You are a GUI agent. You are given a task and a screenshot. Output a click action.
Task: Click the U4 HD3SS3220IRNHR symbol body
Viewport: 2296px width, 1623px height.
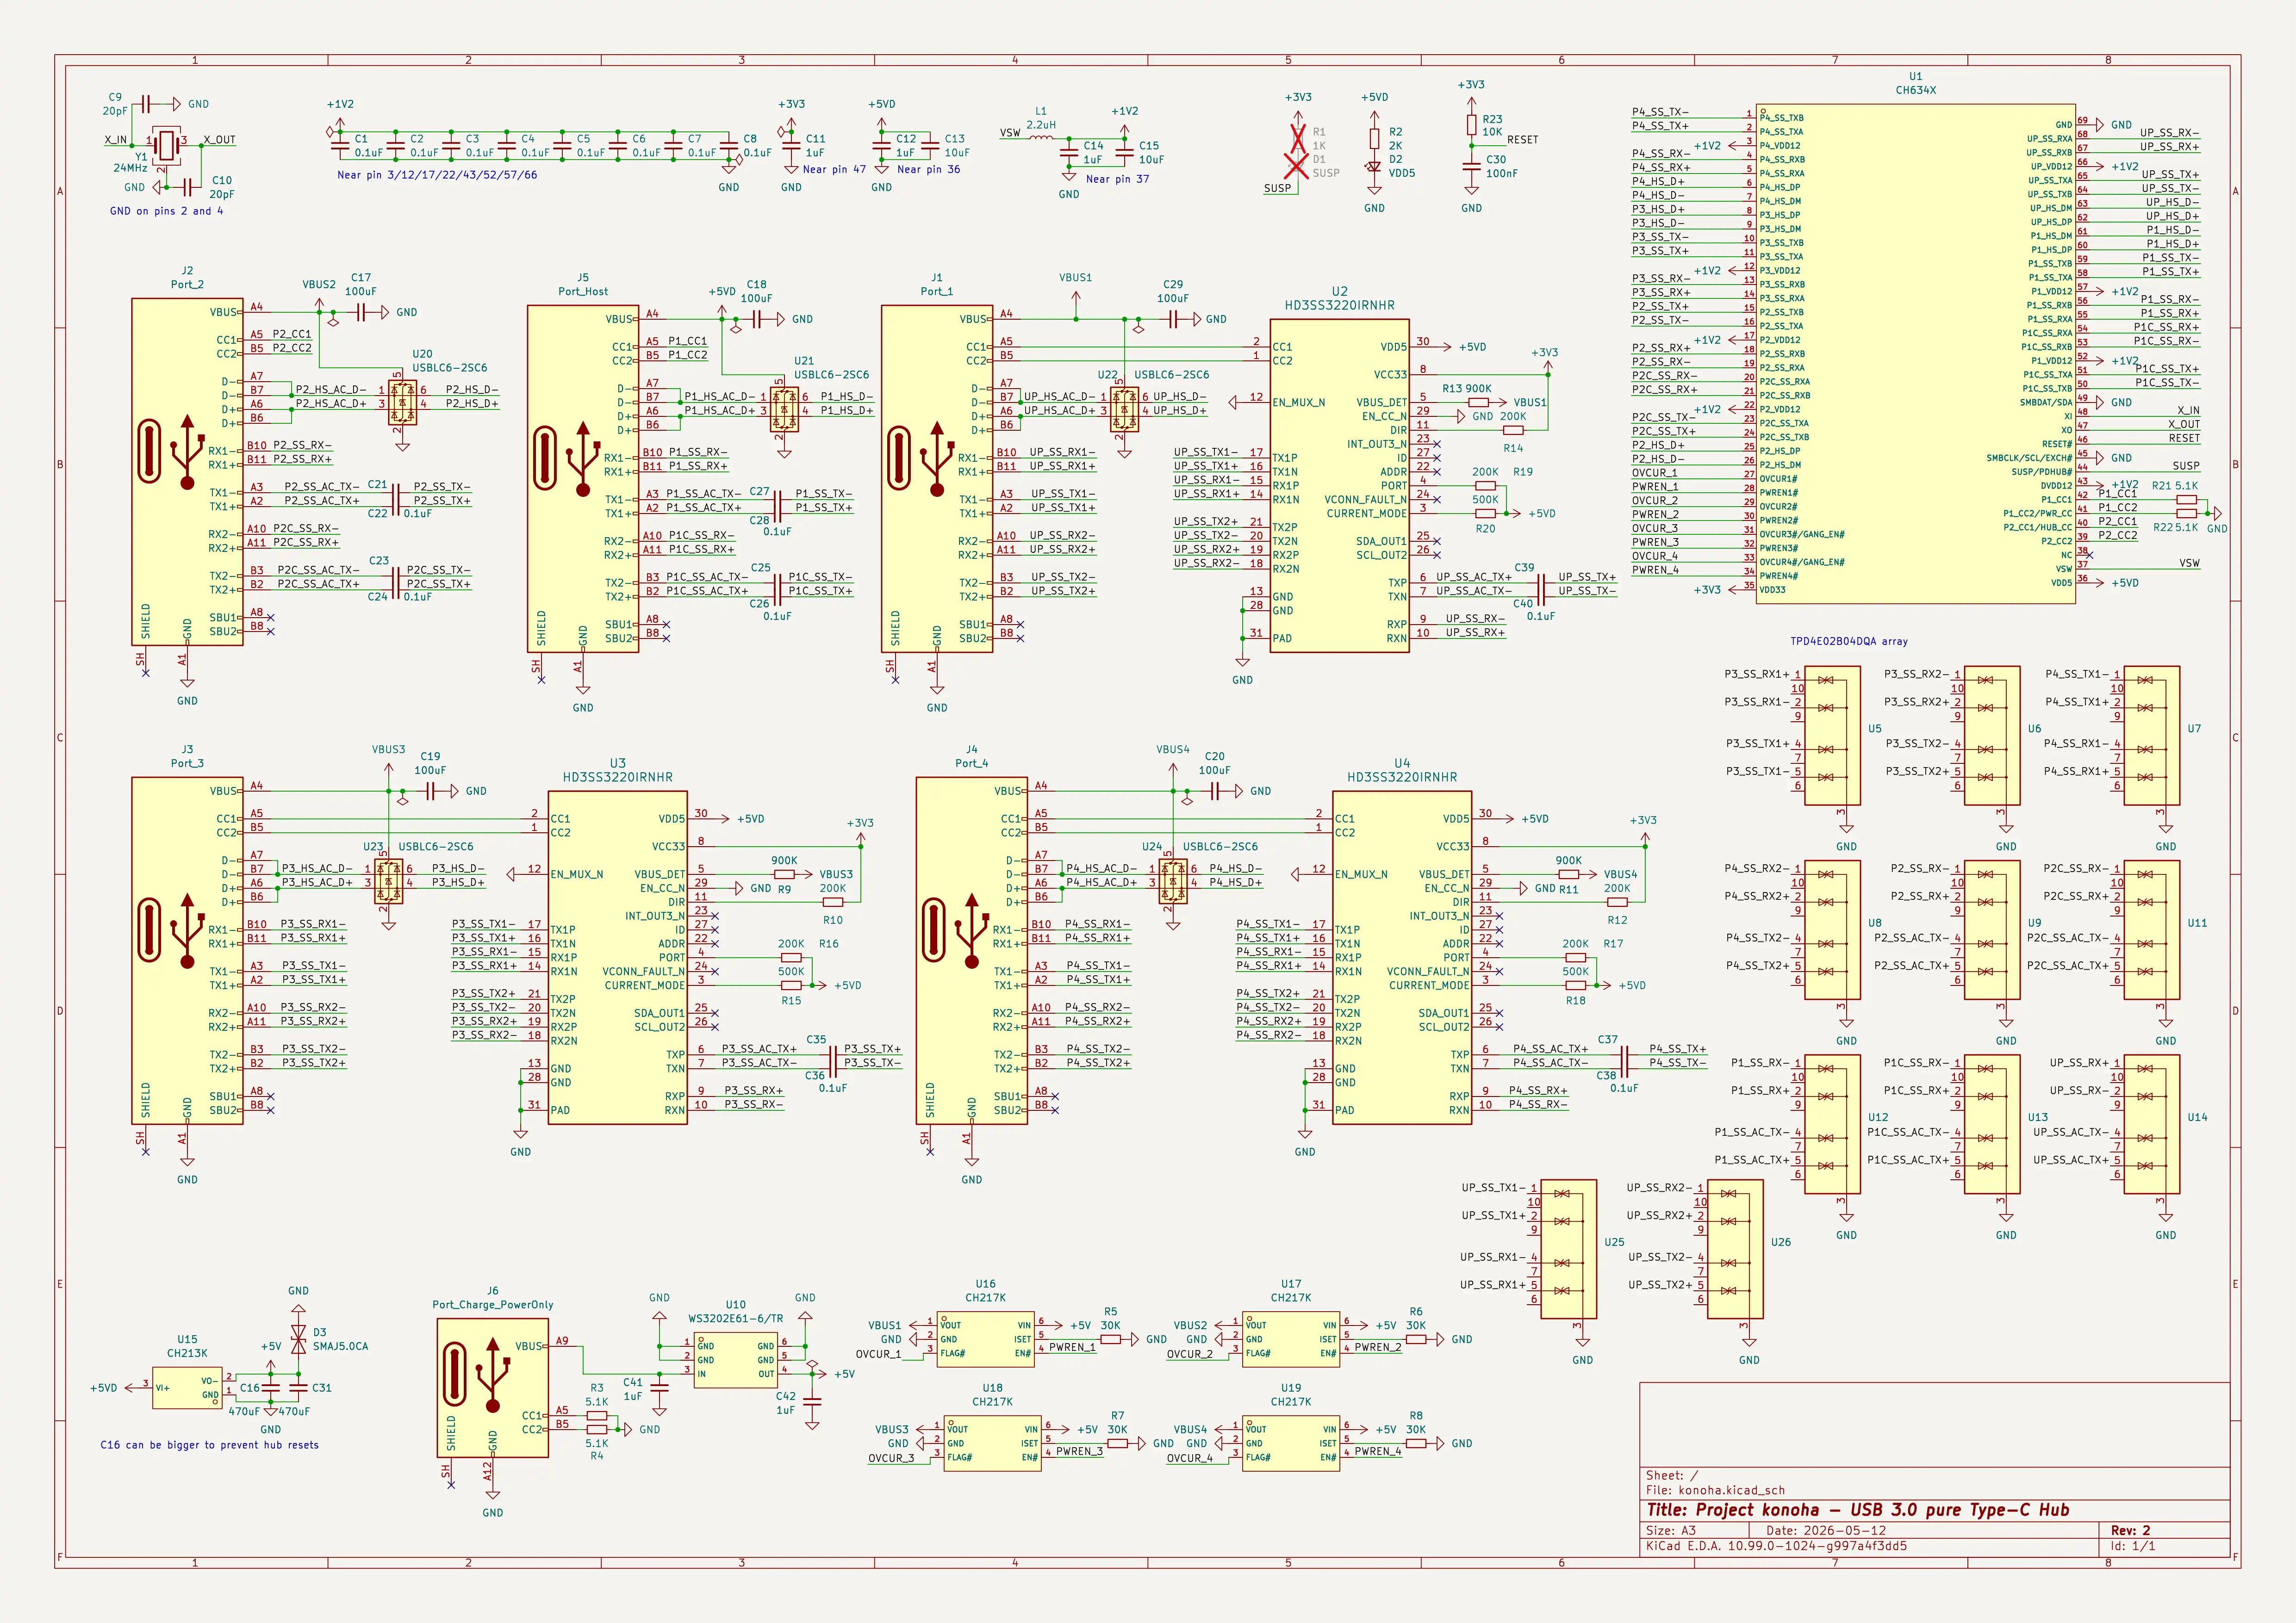click(1401, 957)
